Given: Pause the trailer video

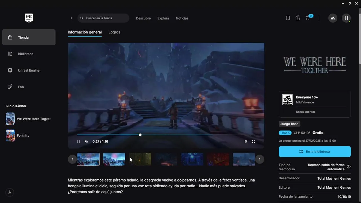Looking at the screenshot, I should click(78, 142).
